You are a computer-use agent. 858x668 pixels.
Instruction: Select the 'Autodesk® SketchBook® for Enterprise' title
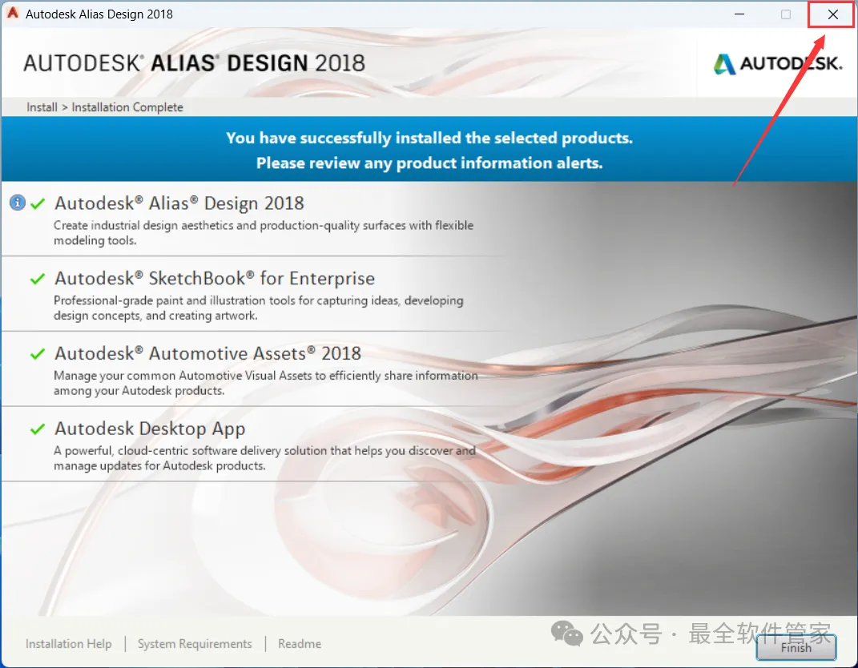tap(215, 279)
